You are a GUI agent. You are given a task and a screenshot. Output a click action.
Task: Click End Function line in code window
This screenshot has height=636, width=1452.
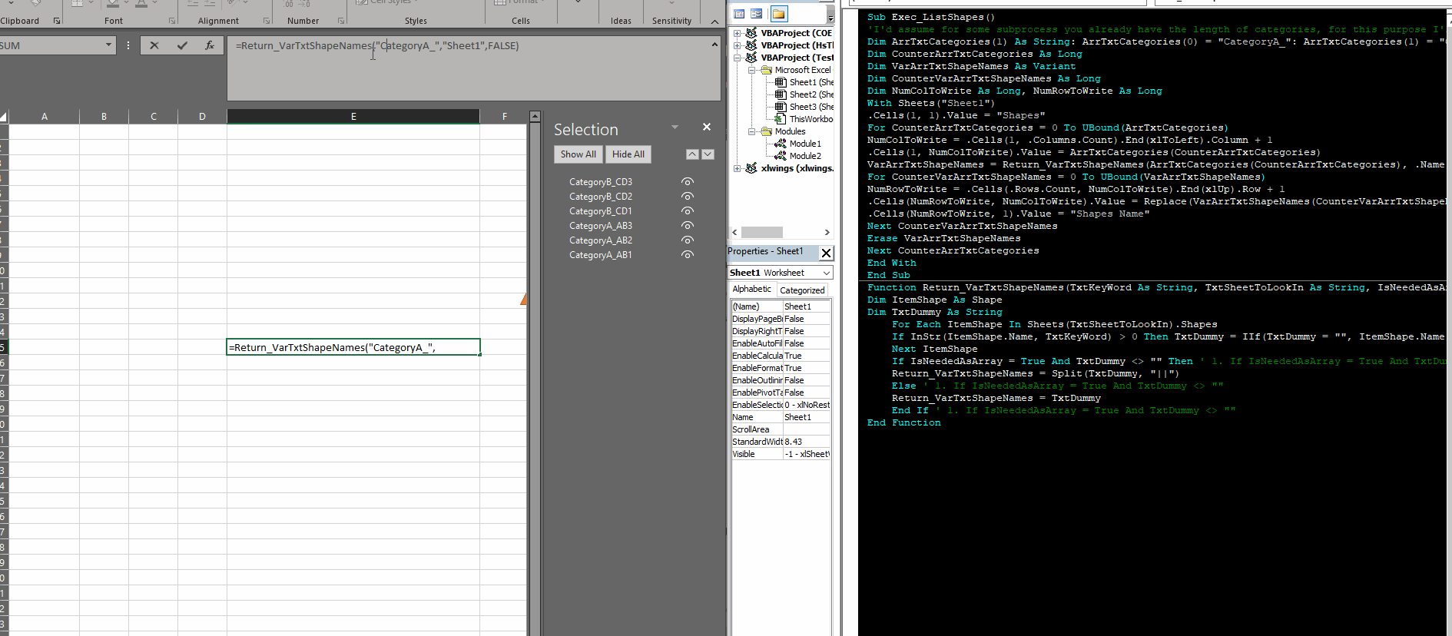(x=904, y=422)
